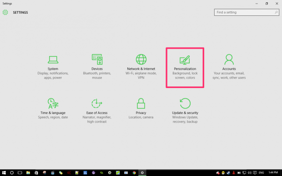Focus the Find a setting search box
The height and width of the screenshot is (176, 282).
[x=247, y=12]
